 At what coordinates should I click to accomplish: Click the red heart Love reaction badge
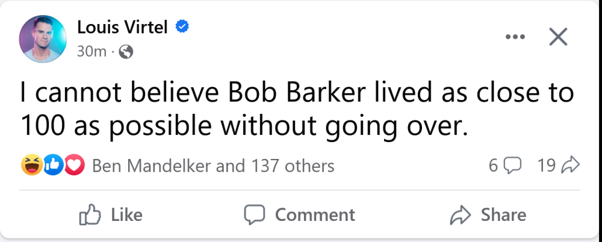74,166
